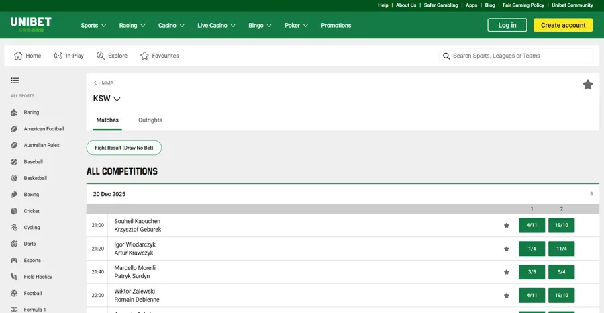Favourite the Wlodarczyk vs Krawczyk fight
604x313 pixels.
[506, 249]
